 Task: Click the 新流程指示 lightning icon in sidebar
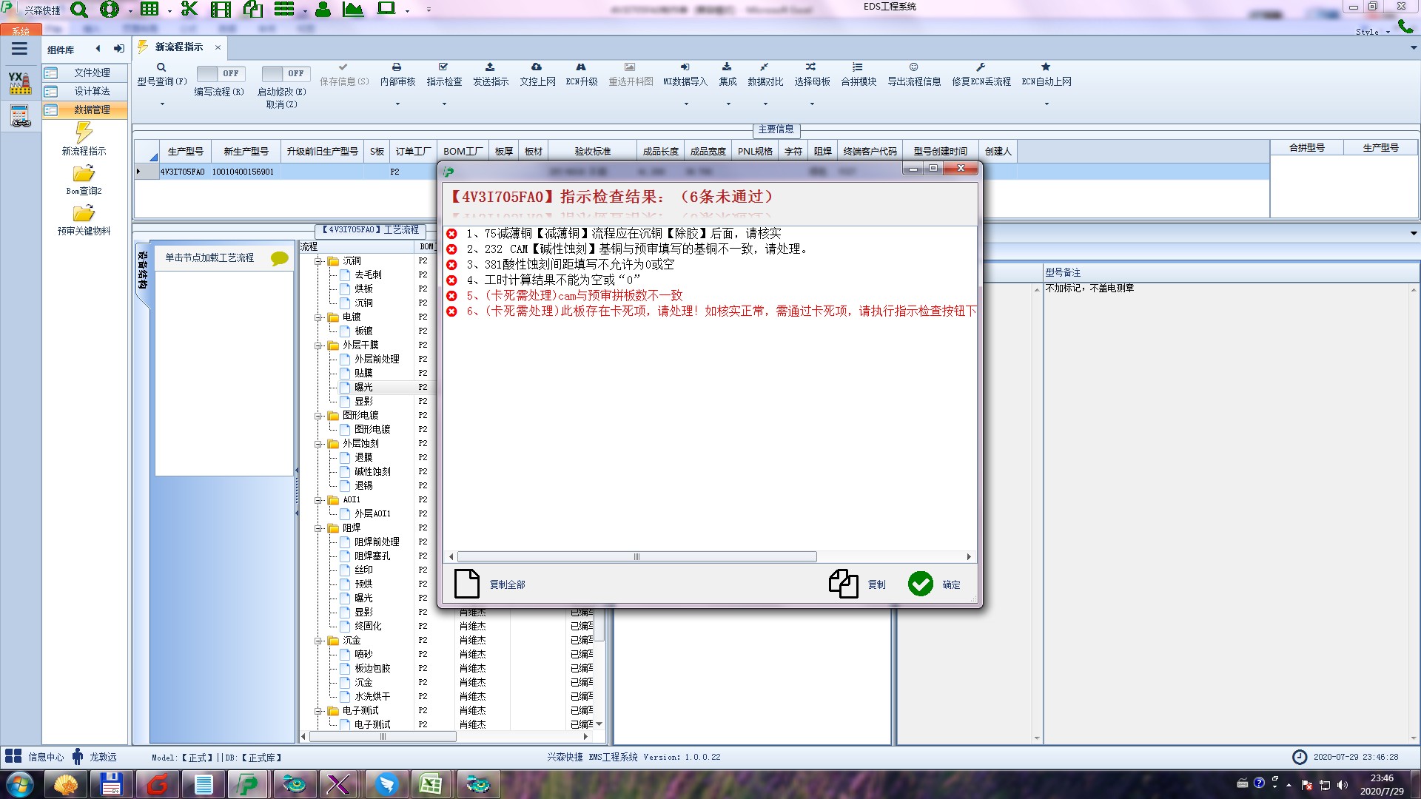pyautogui.click(x=84, y=132)
